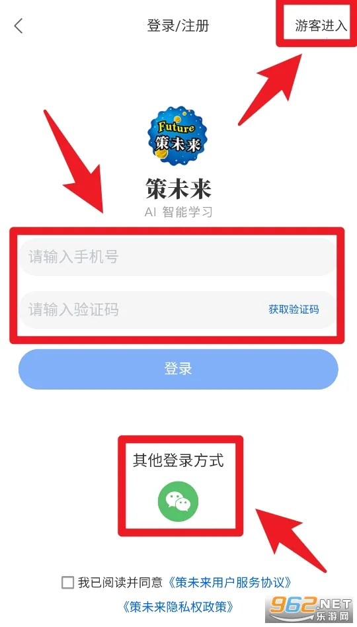Click the bold 策未来 app name

pyautogui.click(x=178, y=188)
